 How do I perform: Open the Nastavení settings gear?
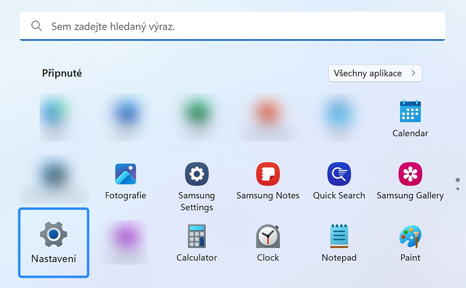click(x=54, y=234)
